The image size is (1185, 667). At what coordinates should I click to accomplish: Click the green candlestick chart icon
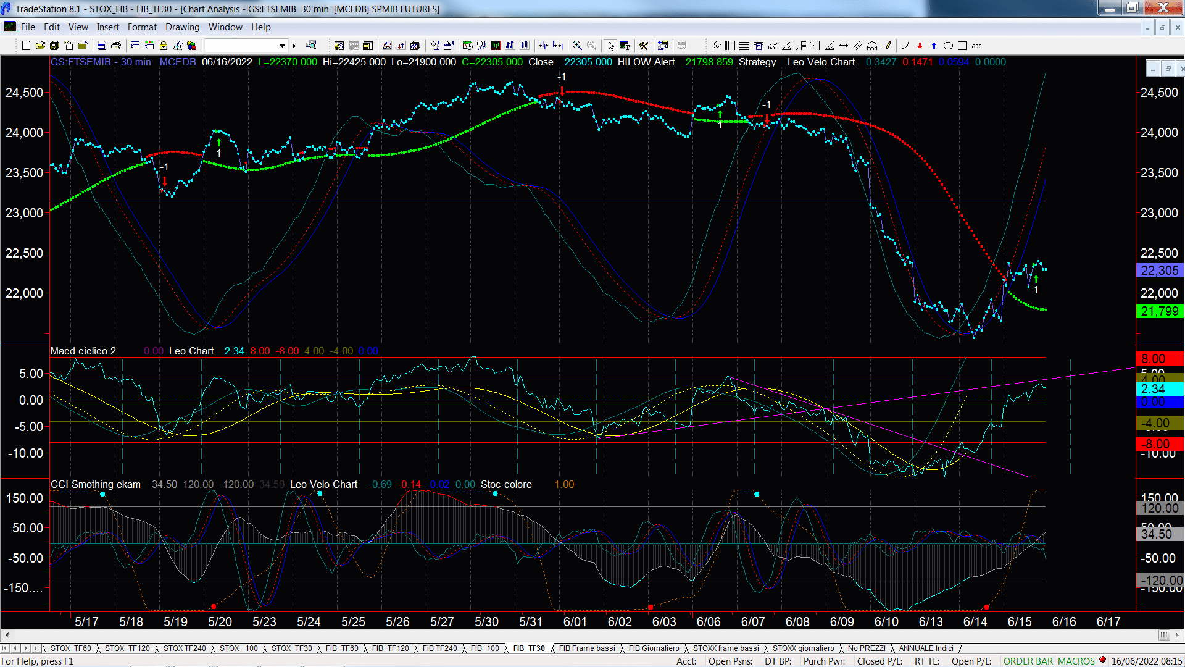(496, 46)
